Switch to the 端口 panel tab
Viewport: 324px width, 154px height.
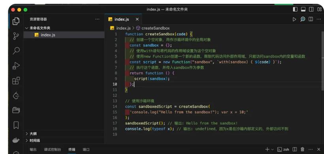pos(86,149)
